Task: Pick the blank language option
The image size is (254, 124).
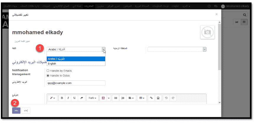Action: pos(76,54)
